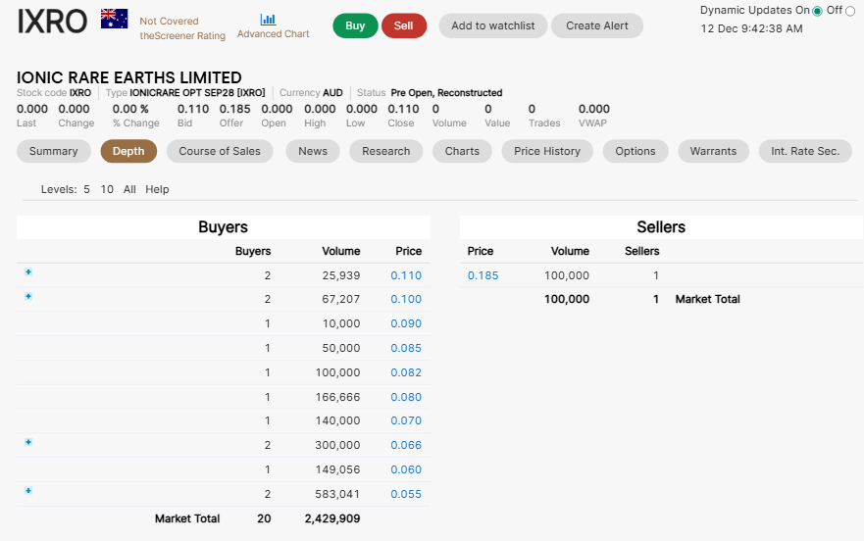Image resolution: width=864 pixels, height=541 pixels.
Task: Show 5 depth levels
Action: (86, 189)
